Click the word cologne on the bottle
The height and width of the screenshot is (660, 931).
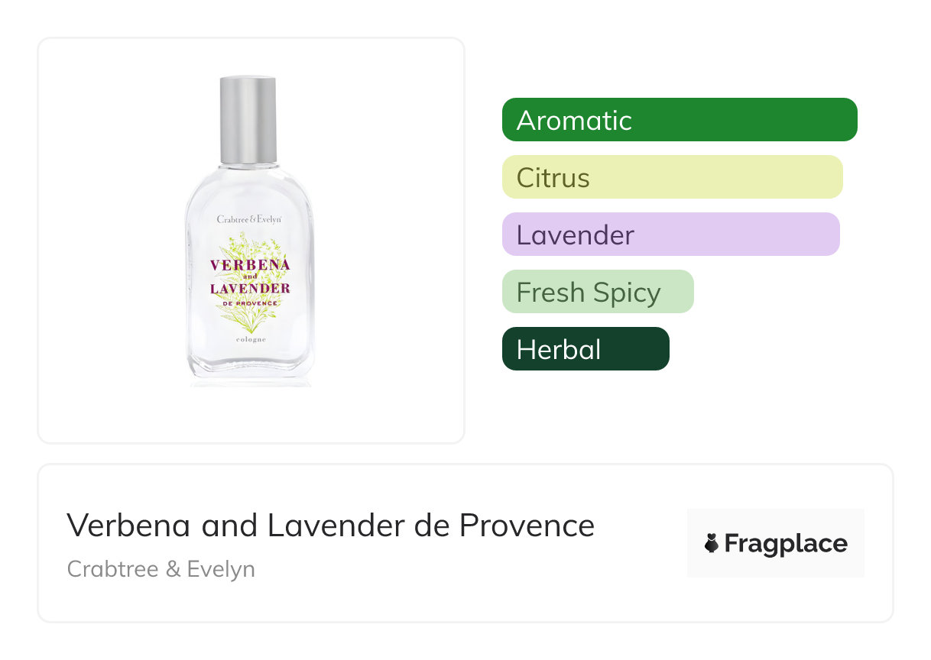coord(250,339)
